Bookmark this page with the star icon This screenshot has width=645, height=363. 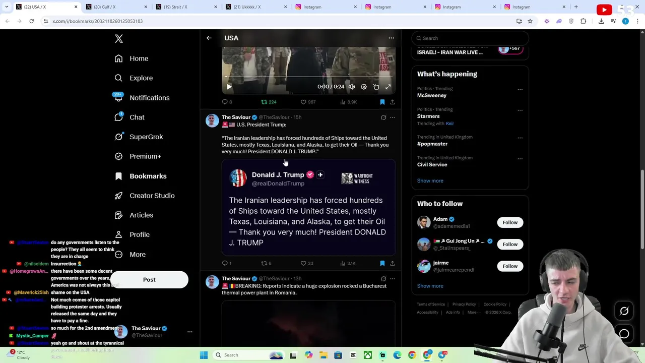530,21
